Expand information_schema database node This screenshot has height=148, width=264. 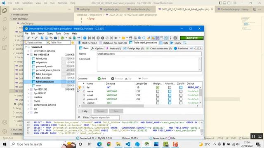(x=28, y=51)
